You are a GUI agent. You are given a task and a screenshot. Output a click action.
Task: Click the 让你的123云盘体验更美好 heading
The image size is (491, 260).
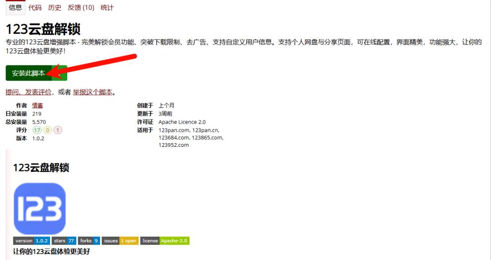(51, 251)
